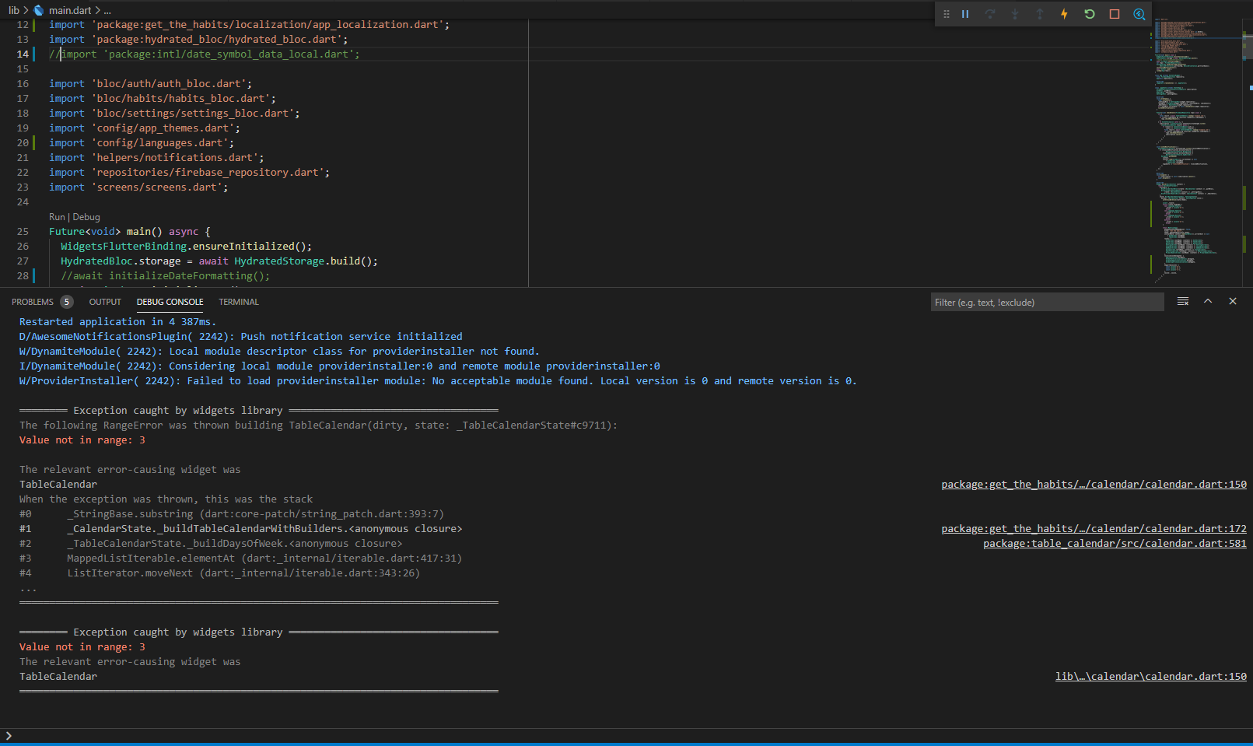Switch to the PROBLEMS tab
This screenshot has height=746, width=1253.
(x=32, y=302)
